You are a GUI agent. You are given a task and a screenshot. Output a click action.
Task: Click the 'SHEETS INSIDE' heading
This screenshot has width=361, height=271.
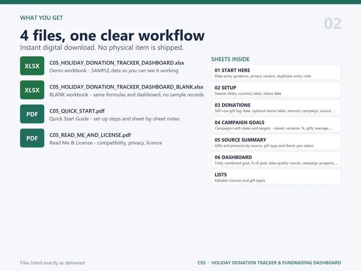(231, 59)
